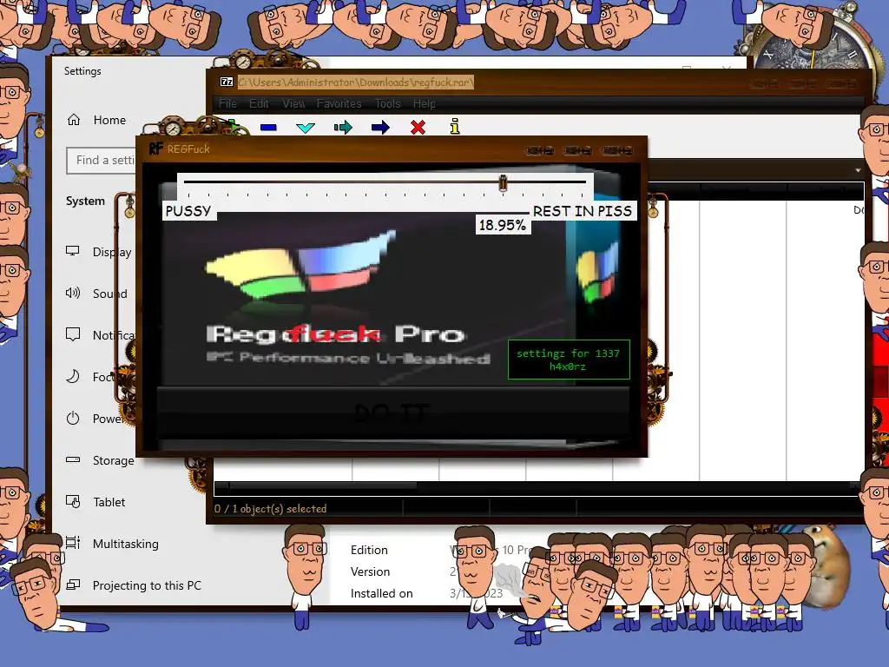
Task: Click the 'System' heading in Settings
Action: 85,201
